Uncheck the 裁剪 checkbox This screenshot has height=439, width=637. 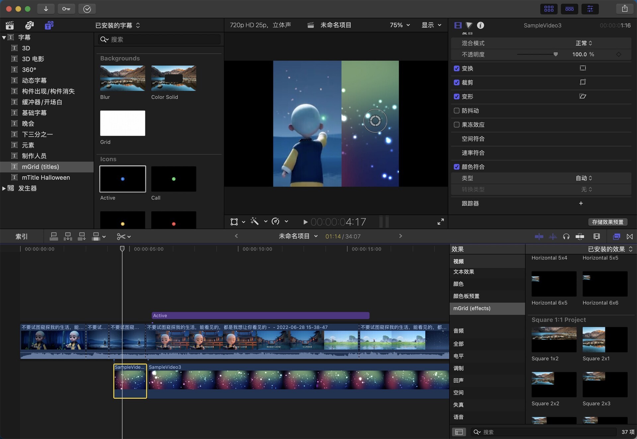tap(457, 82)
